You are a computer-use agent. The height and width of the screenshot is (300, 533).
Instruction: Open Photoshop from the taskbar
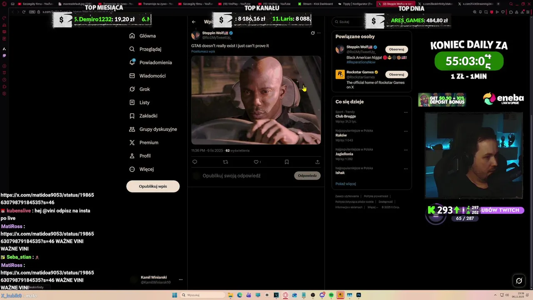pyautogui.click(x=359, y=295)
